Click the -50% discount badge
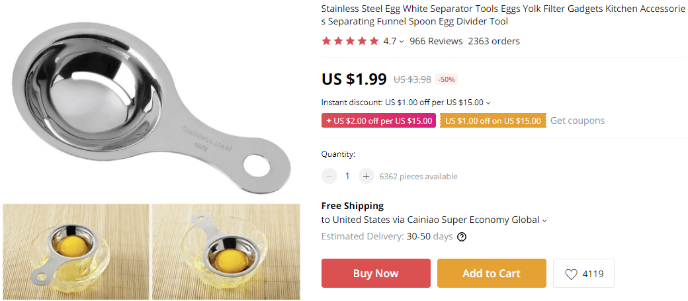 (x=447, y=79)
